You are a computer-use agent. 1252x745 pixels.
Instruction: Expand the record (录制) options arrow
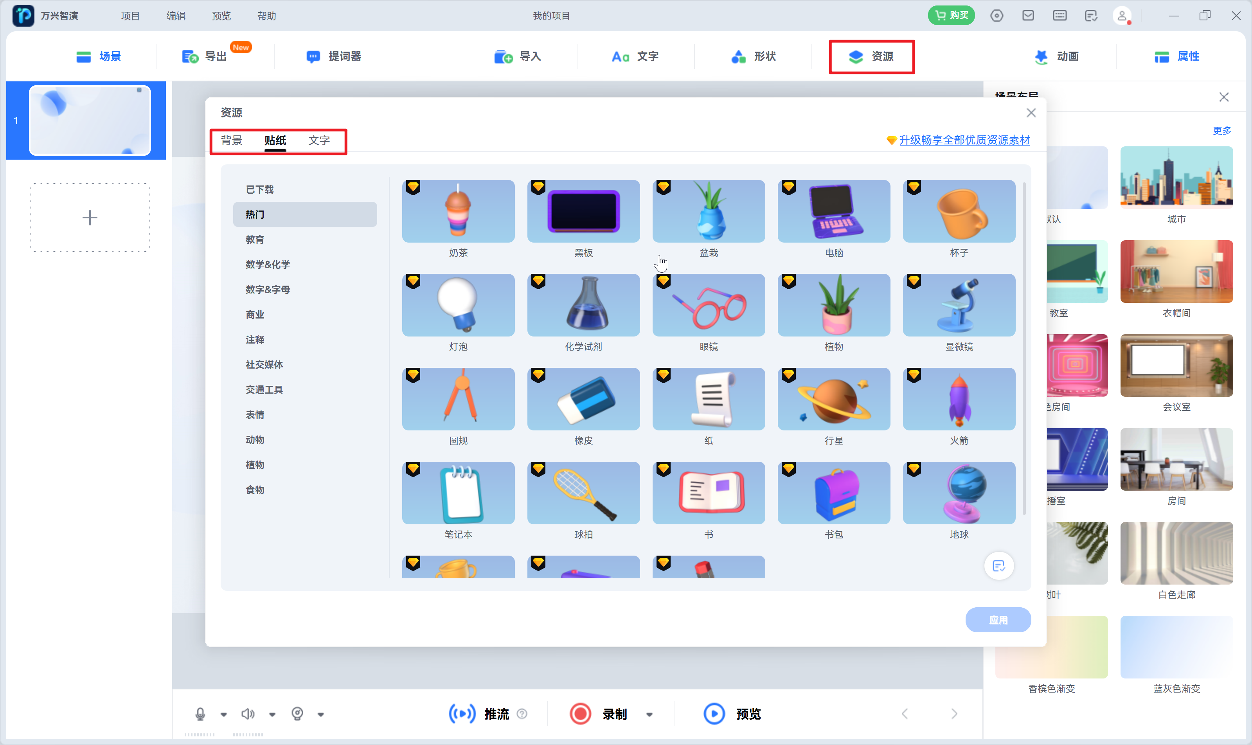coord(649,715)
